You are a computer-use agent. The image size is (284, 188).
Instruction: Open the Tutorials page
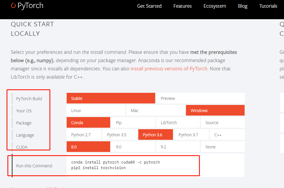click(x=268, y=6)
